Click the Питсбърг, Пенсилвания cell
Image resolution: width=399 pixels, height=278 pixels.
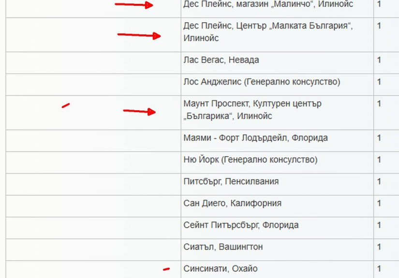231,182
